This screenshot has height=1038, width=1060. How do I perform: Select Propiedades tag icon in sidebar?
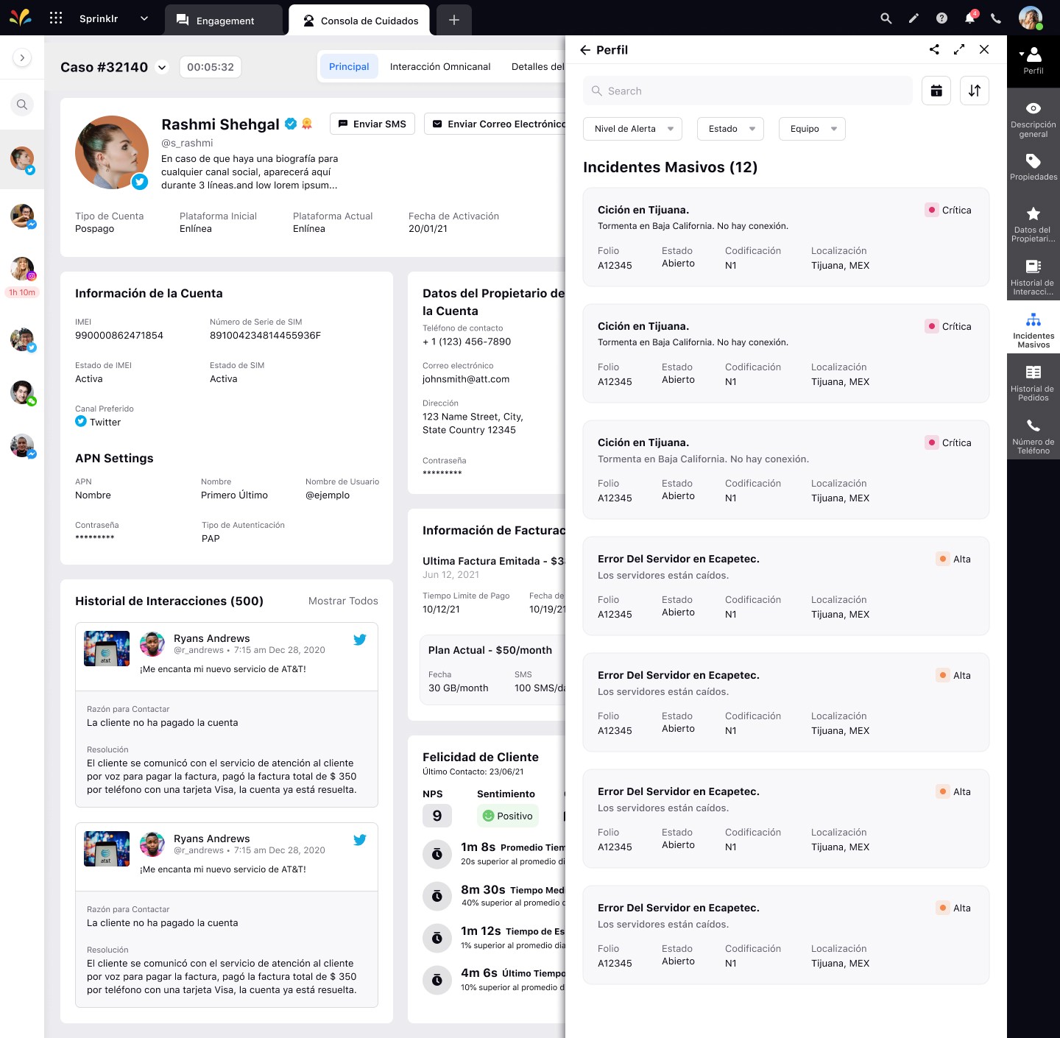(1033, 167)
